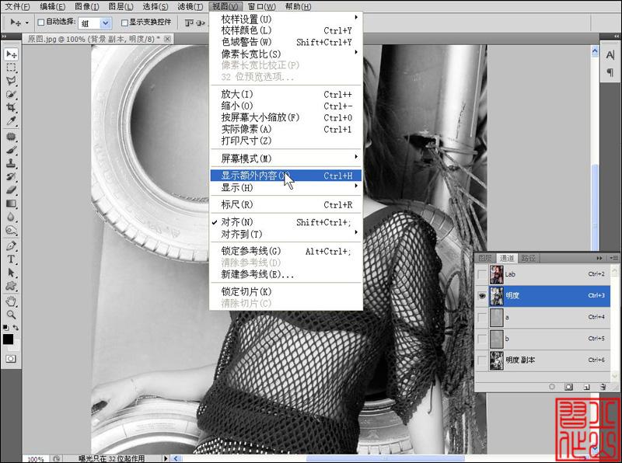The width and height of the screenshot is (622, 463).
Task: Expand 显示(H) submenu
Action: coord(285,187)
